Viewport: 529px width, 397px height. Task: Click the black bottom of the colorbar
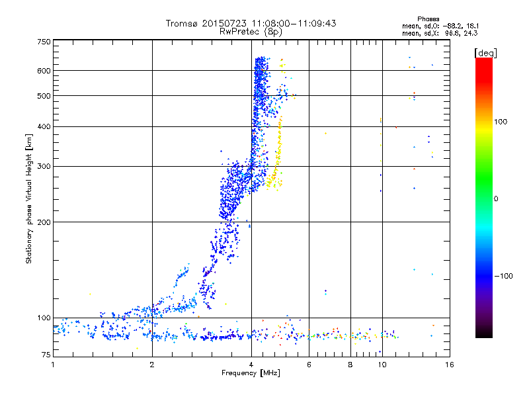484,333
